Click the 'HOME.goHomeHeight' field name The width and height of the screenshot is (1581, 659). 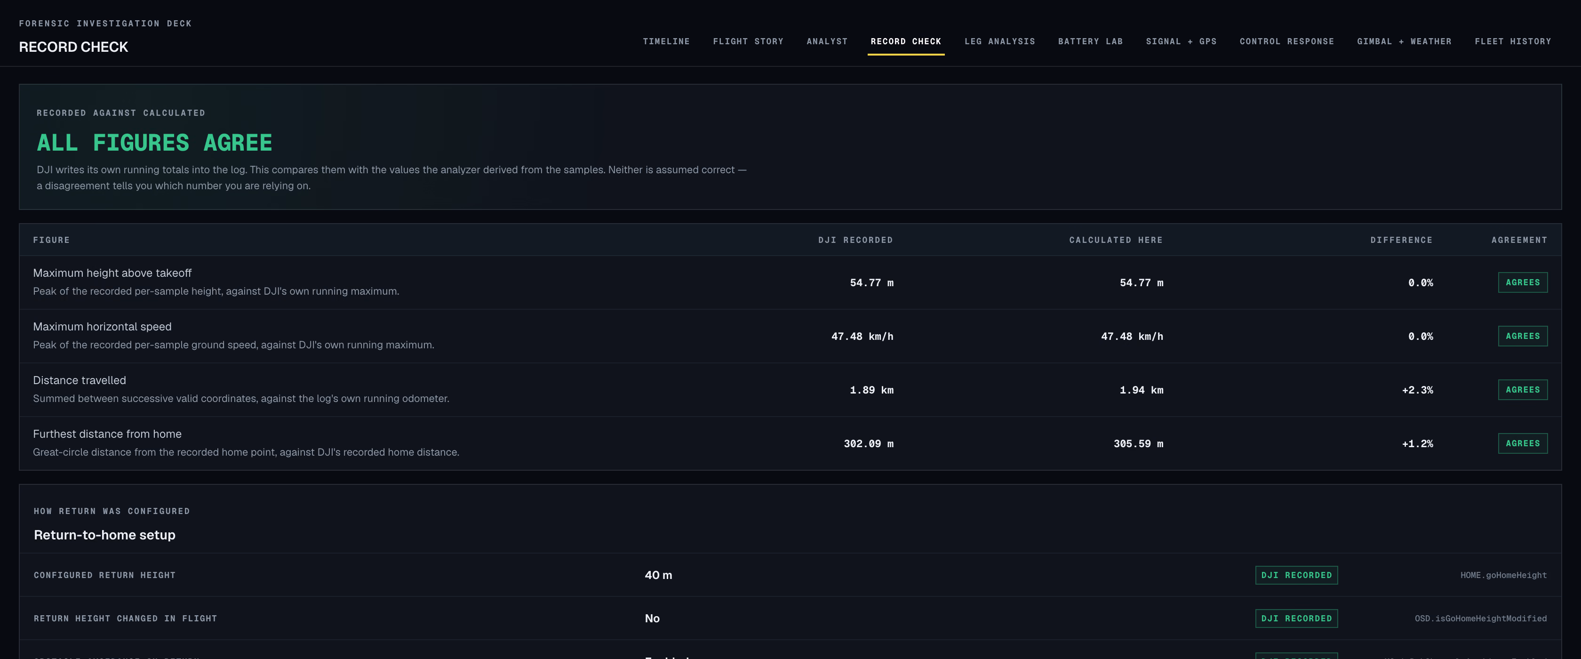[x=1504, y=576]
